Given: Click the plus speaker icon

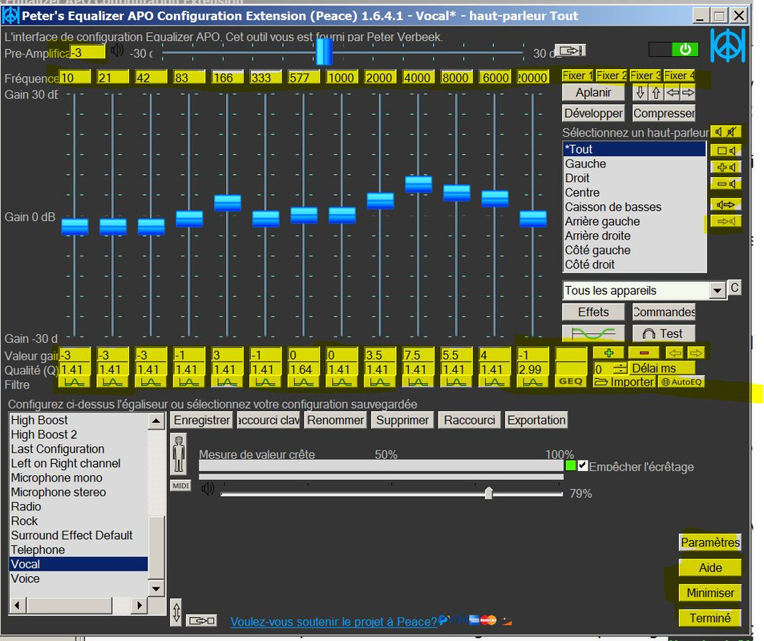Looking at the screenshot, I should tap(726, 167).
